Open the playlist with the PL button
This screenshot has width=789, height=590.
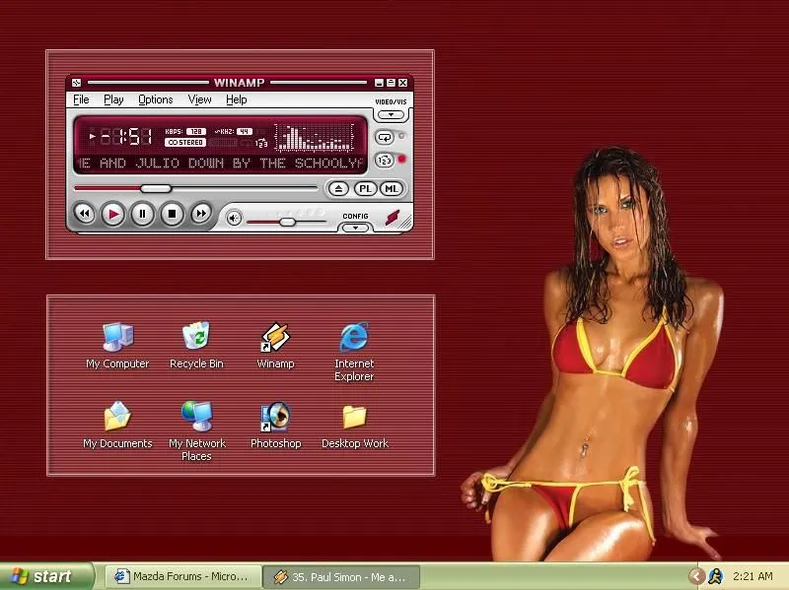pos(366,188)
